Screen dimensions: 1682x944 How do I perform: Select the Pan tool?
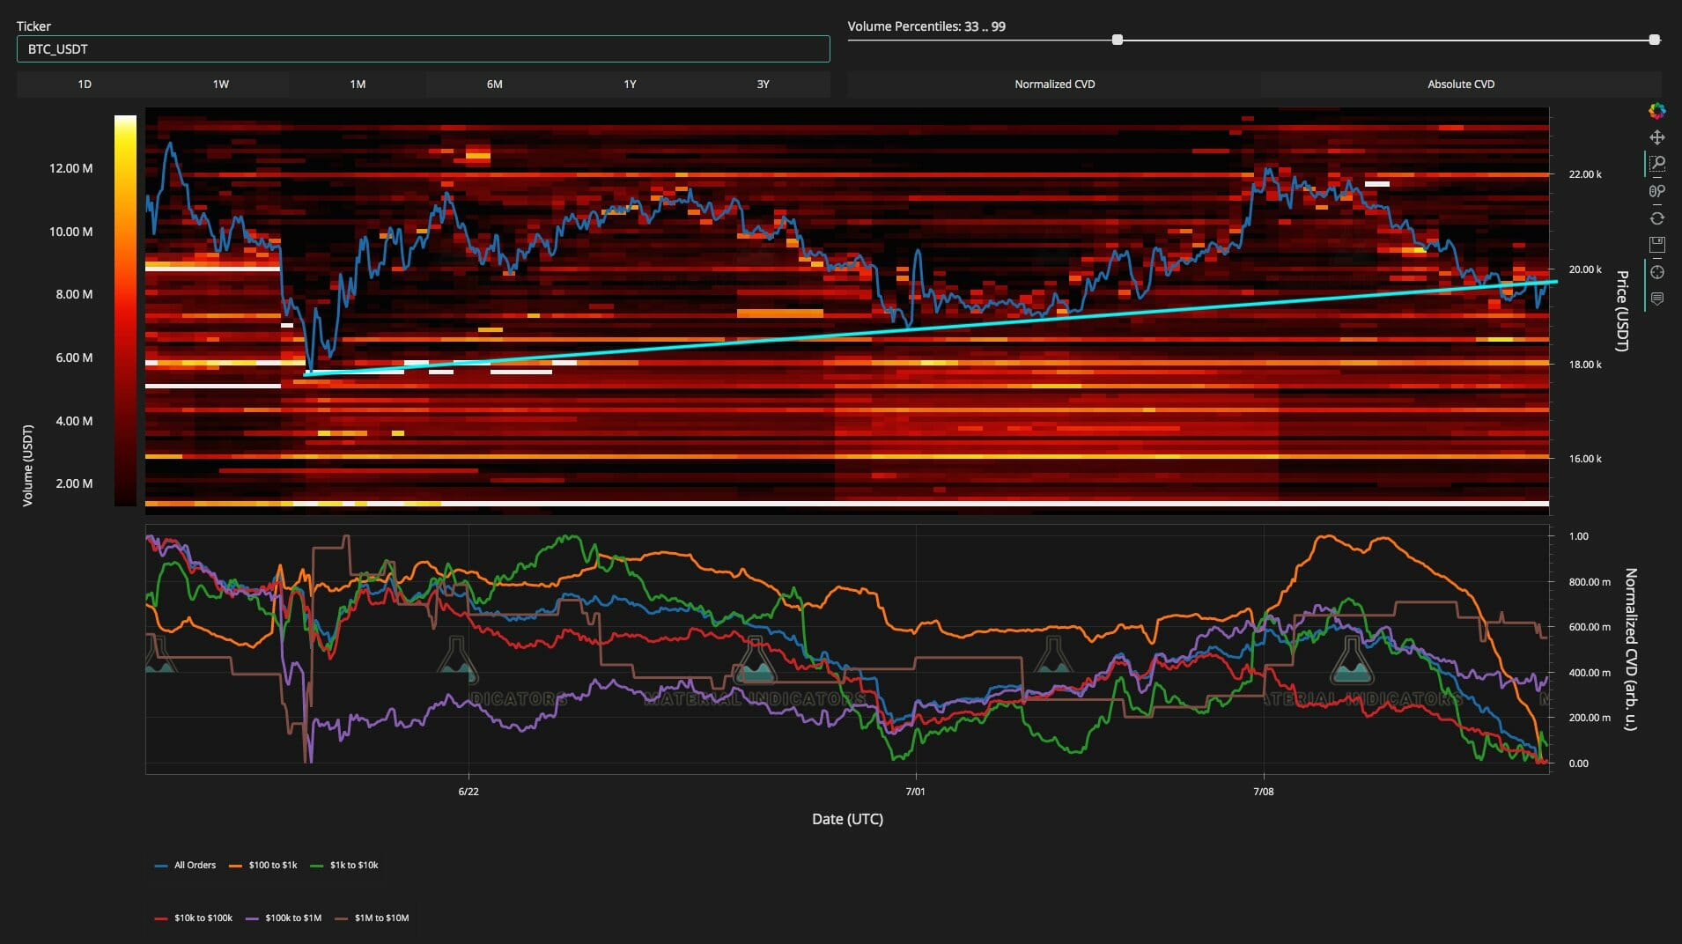[1656, 137]
